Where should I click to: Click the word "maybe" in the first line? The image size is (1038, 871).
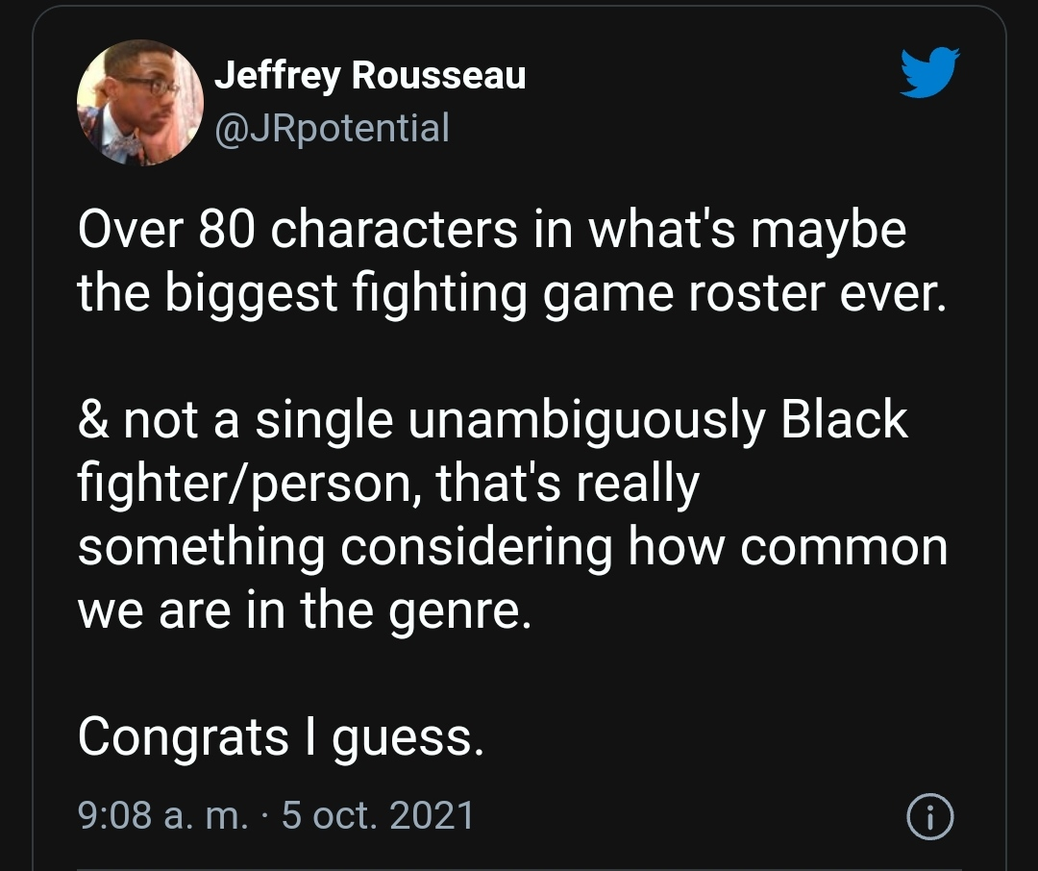coord(828,232)
